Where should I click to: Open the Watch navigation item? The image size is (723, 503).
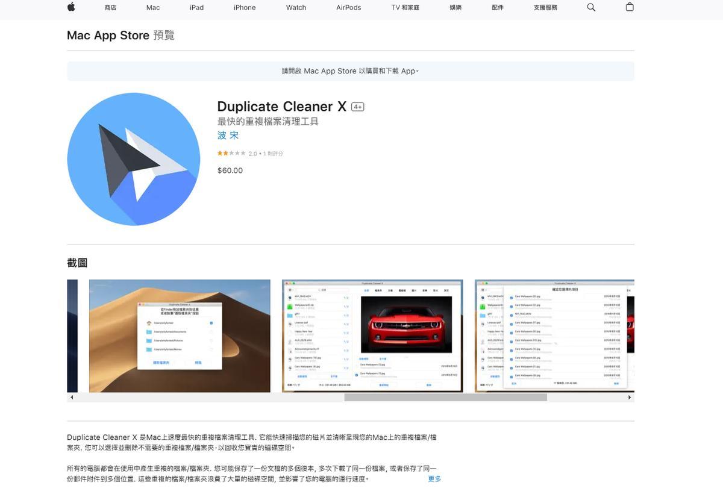(296, 7)
